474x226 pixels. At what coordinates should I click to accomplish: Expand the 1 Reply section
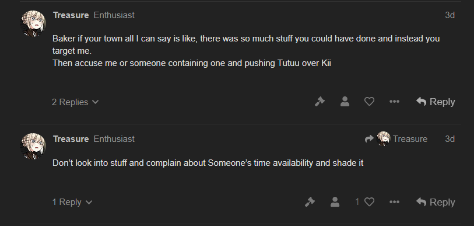[x=72, y=202]
